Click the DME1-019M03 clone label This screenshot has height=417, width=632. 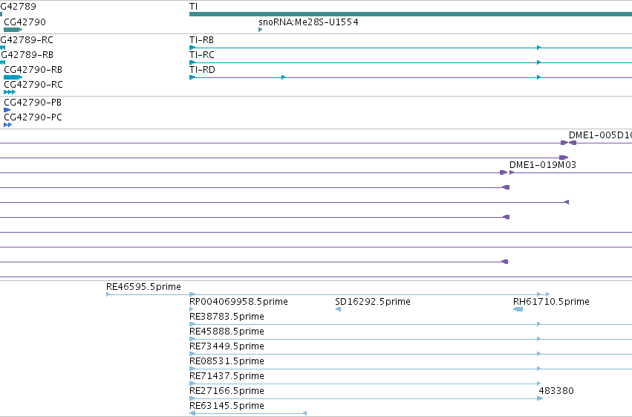543,165
